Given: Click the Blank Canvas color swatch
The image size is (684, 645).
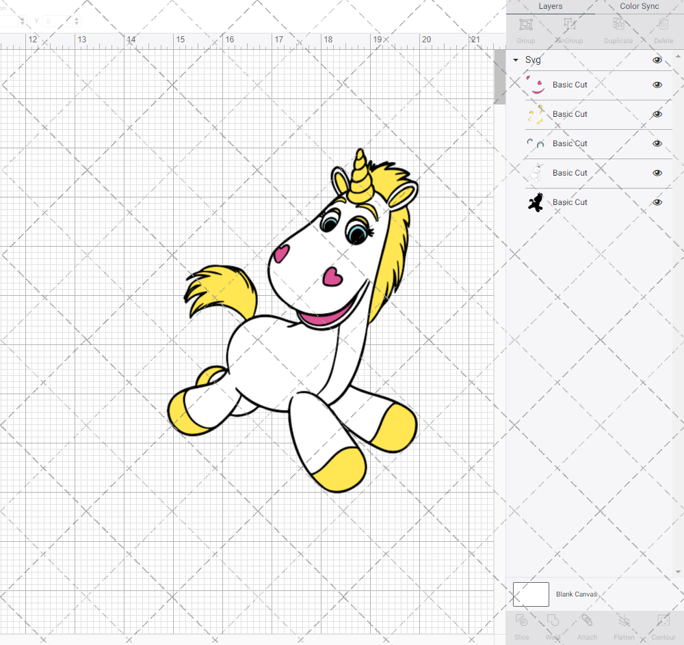Looking at the screenshot, I should 531,594.
